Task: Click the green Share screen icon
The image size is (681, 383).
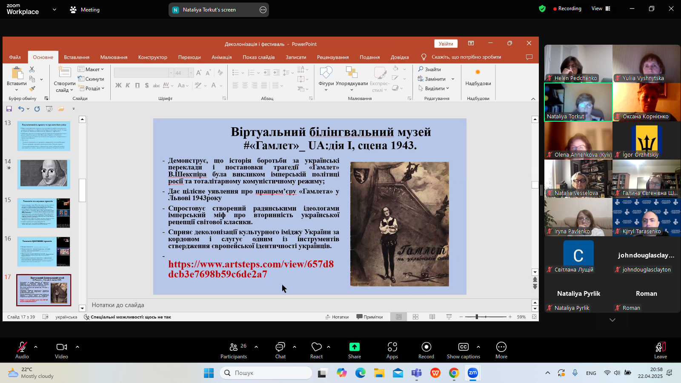Action: point(354,350)
